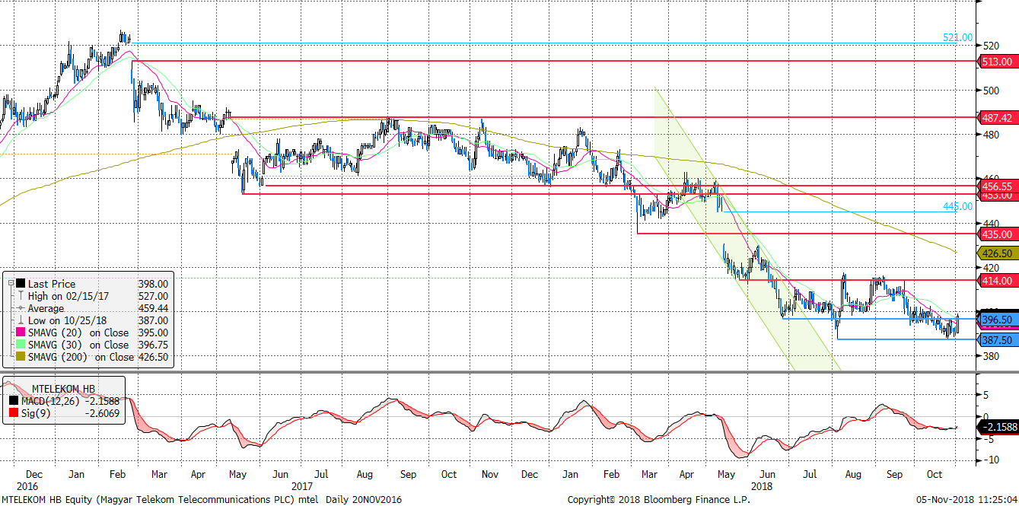Click the 387.50 blue price tag
The width and height of the screenshot is (1019, 506).
(x=996, y=339)
